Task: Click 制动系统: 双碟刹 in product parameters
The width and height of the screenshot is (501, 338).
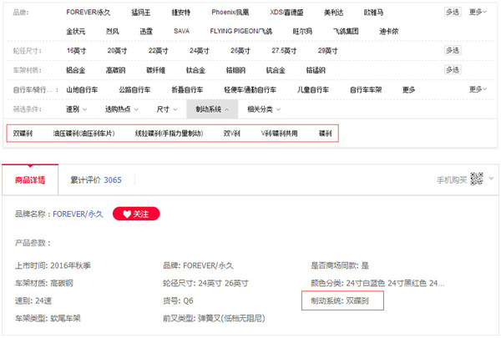Action: (x=340, y=300)
